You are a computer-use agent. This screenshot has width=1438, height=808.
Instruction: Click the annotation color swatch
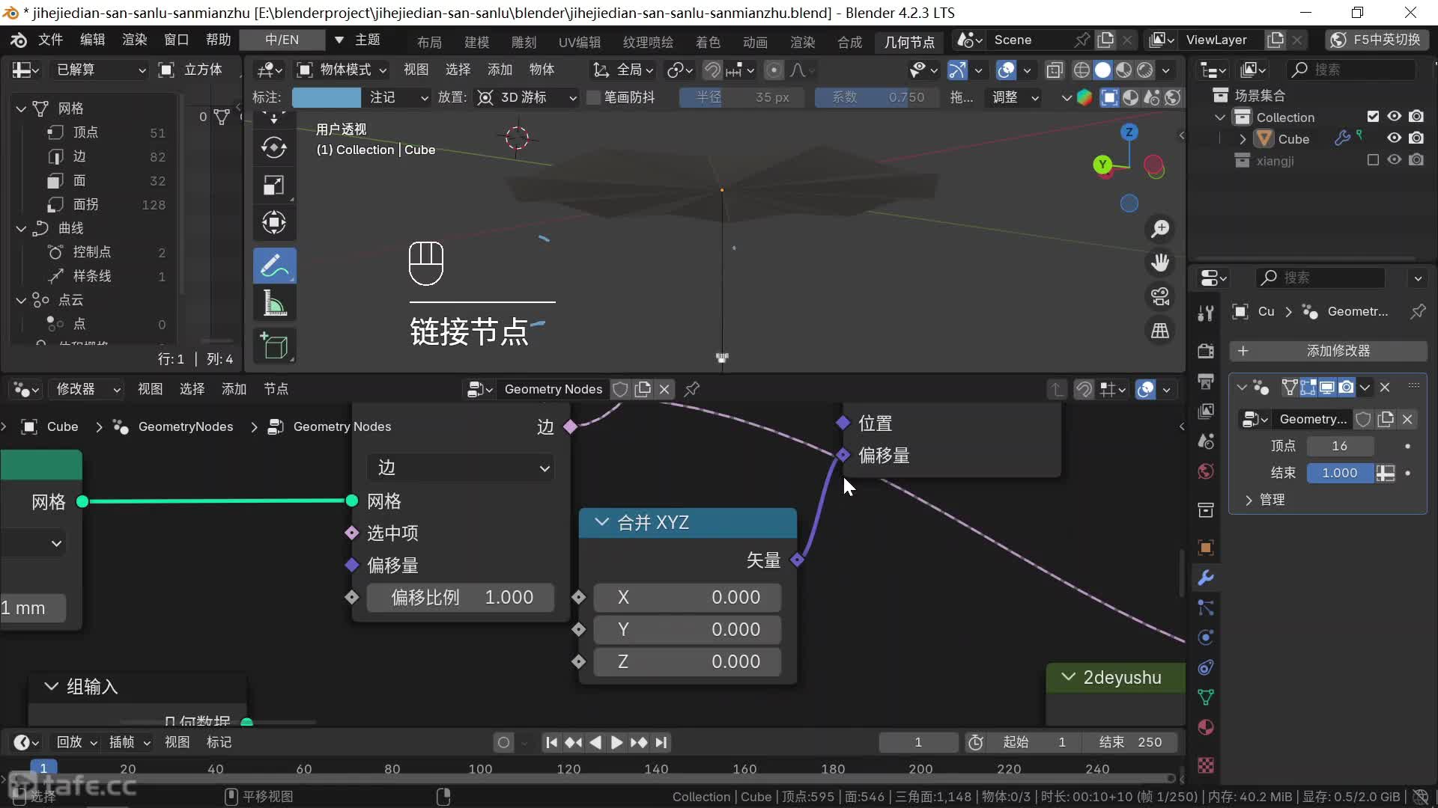point(326,97)
